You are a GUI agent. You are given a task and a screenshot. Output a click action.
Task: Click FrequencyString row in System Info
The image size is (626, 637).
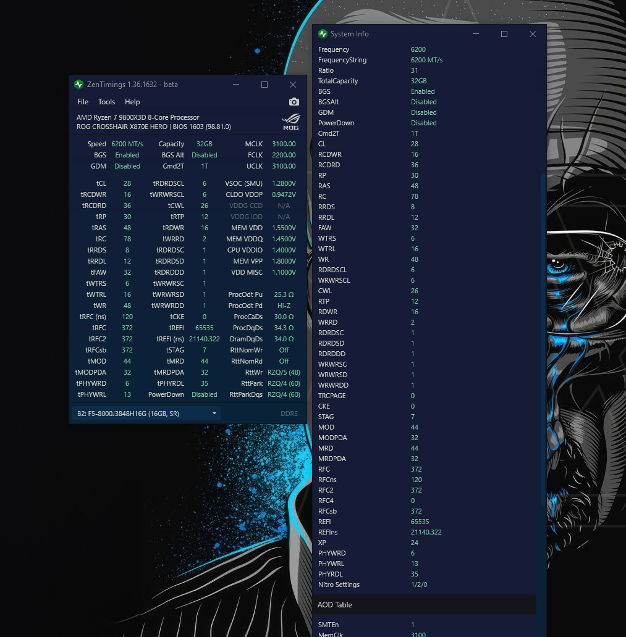point(425,60)
